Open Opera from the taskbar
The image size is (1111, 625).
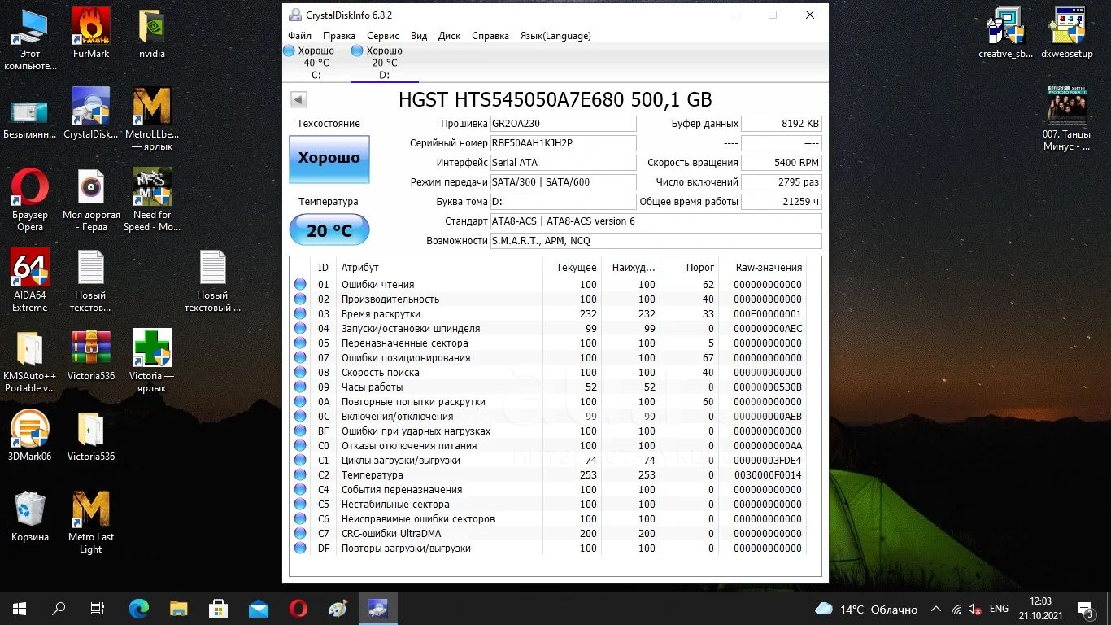pyautogui.click(x=298, y=608)
